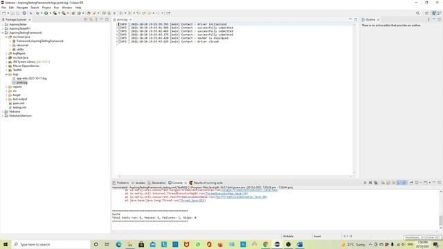Click Remove Launch X icon in console
Screen dimensions: 443x249
pos(370,183)
